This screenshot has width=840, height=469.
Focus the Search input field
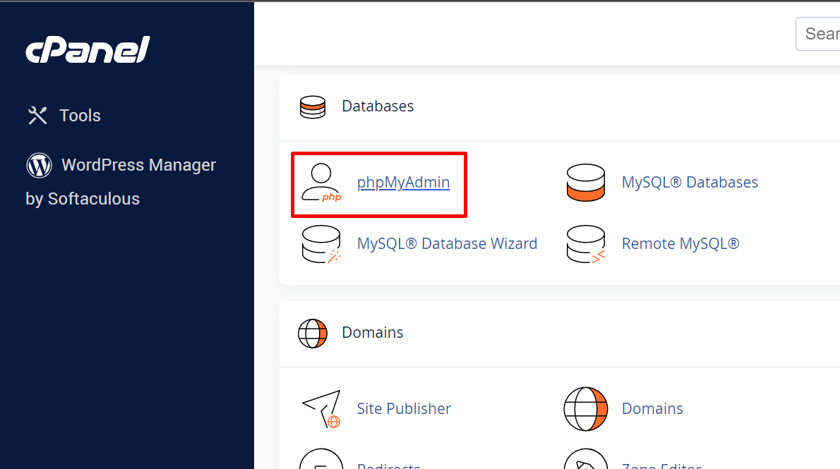click(x=818, y=34)
